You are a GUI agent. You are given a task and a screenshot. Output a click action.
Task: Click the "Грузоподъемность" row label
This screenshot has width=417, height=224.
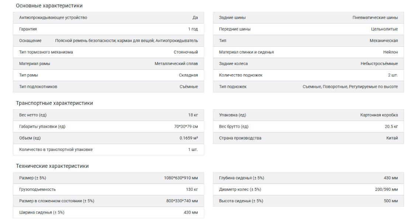(x=37, y=190)
